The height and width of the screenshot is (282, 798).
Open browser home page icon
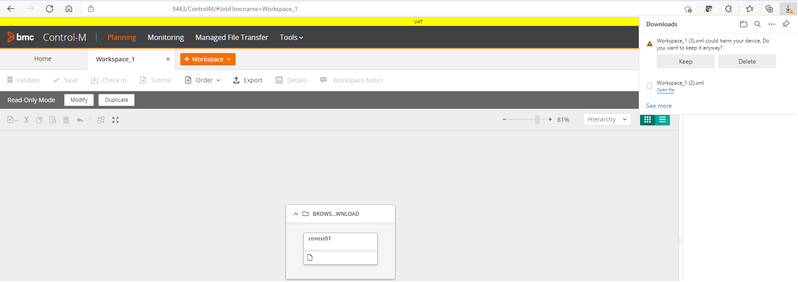coord(69,9)
